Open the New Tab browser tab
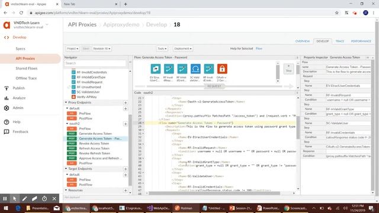 pos(90,4)
